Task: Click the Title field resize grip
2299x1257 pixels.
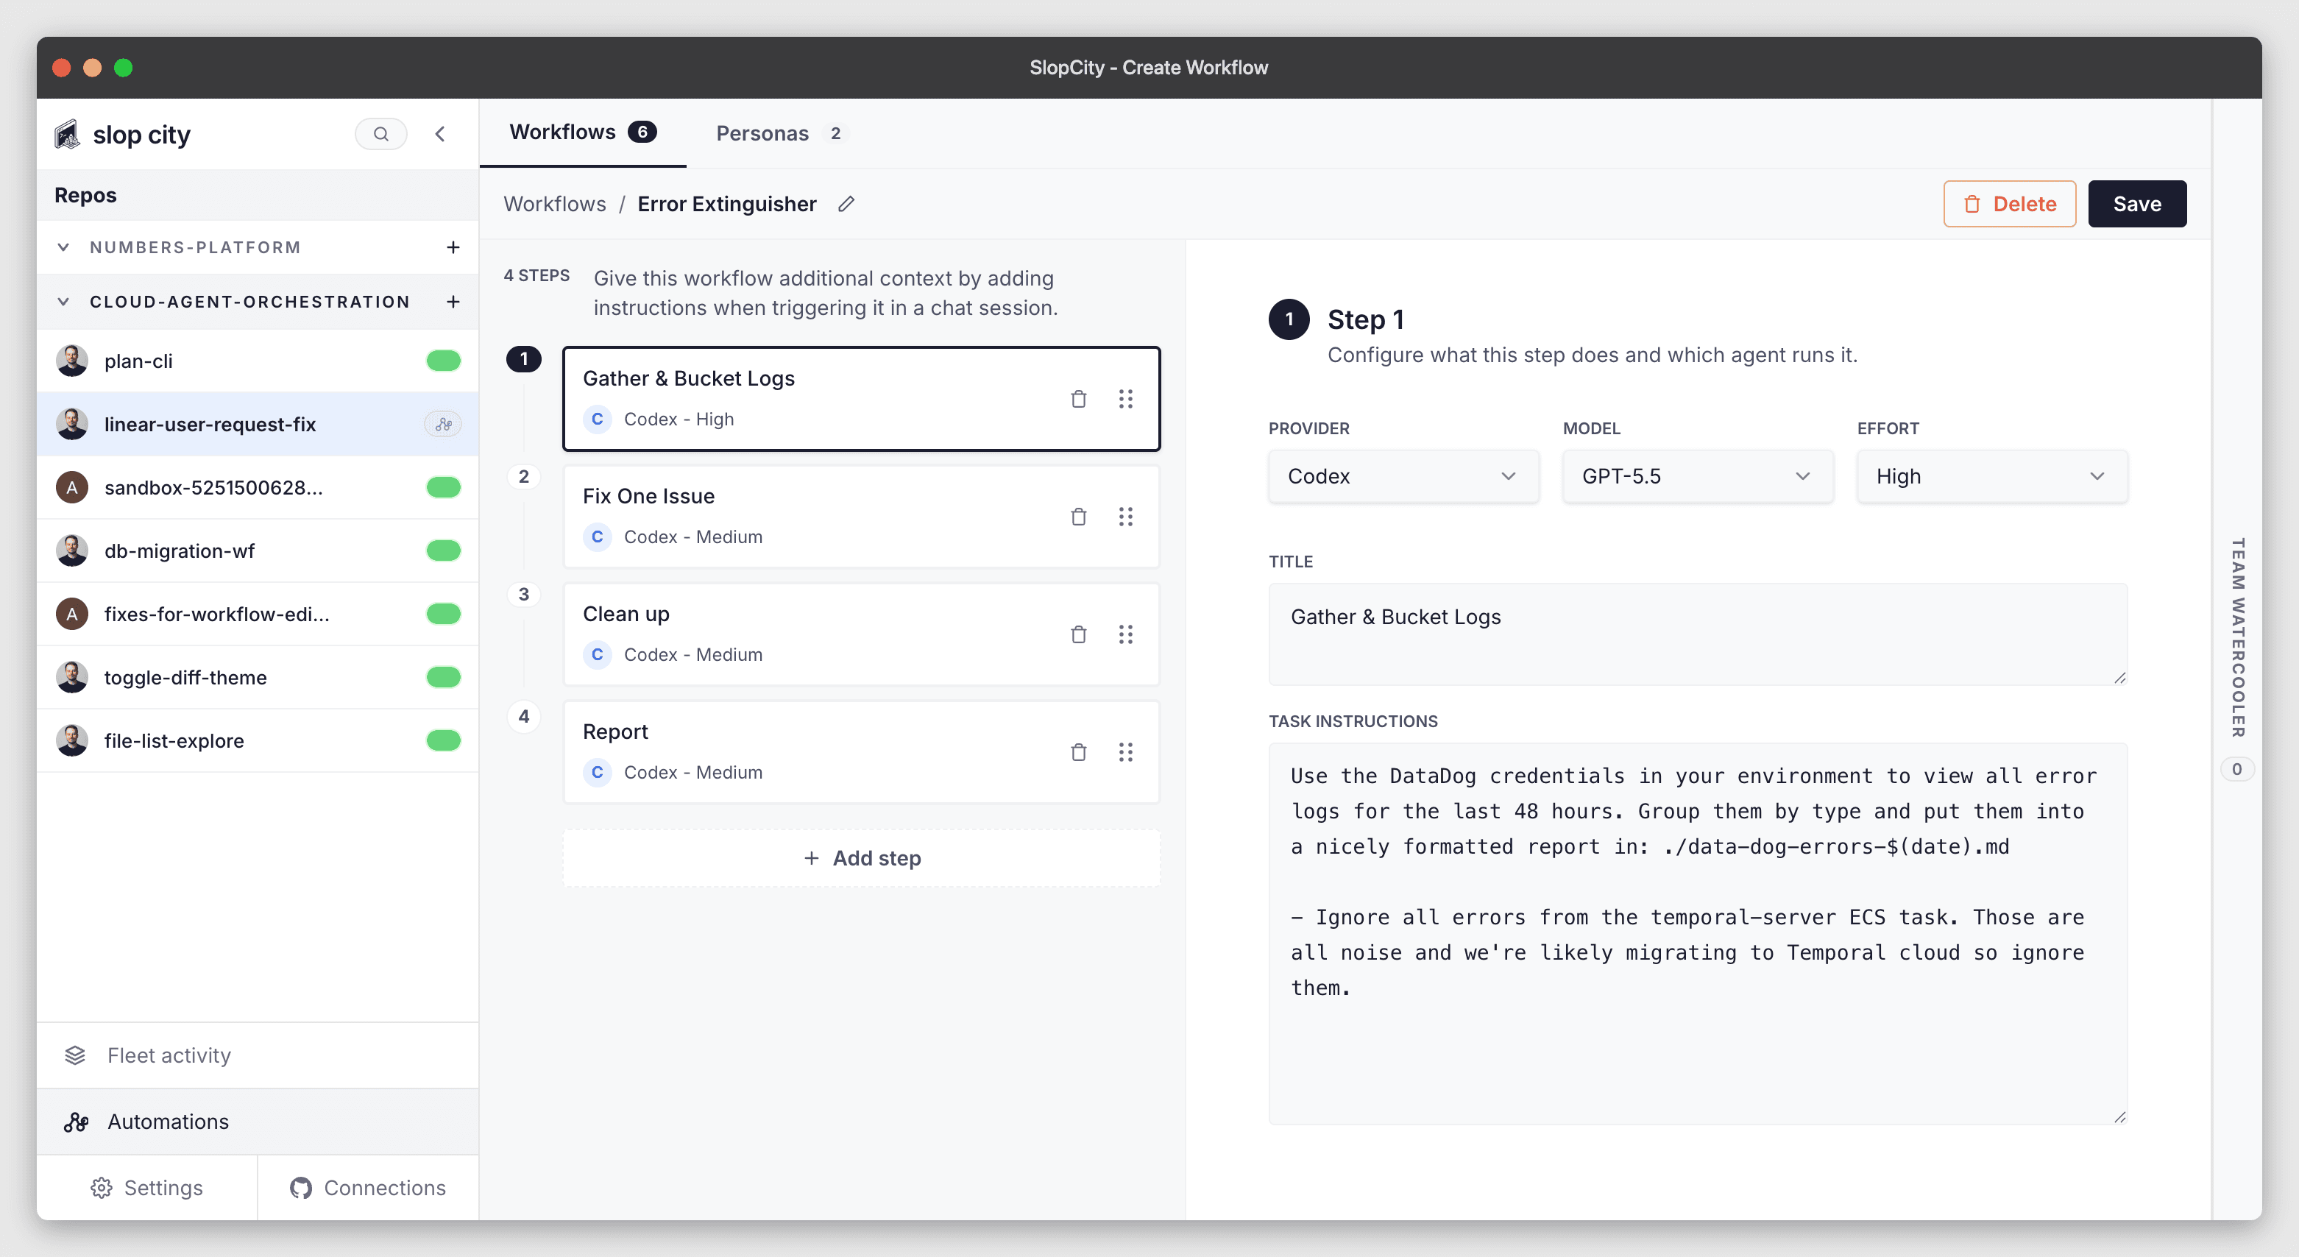Action: click(2119, 678)
